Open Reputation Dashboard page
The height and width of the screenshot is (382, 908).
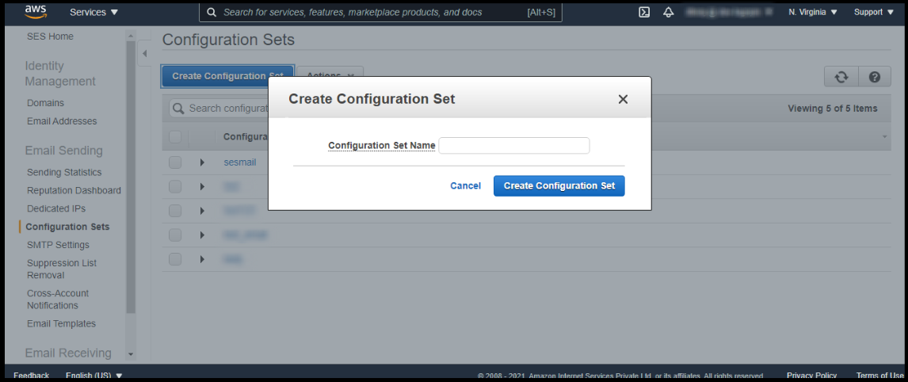(x=74, y=190)
